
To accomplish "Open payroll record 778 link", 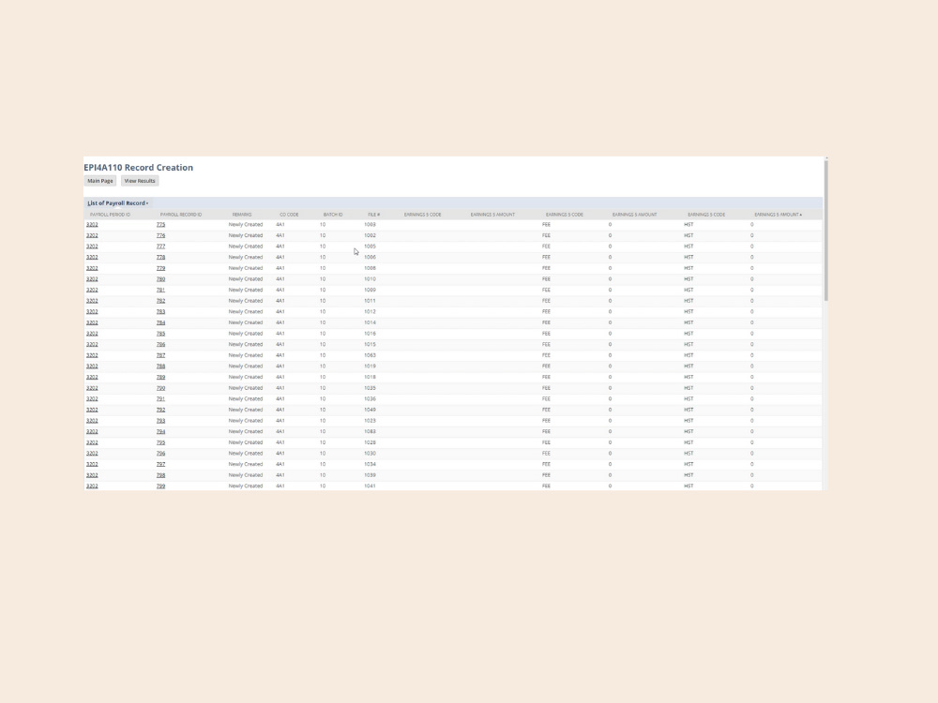I will (161, 257).
